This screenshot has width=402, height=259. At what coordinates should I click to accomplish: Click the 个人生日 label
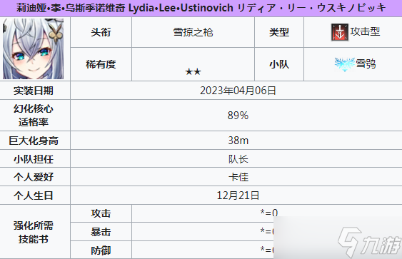click(x=34, y=195)
